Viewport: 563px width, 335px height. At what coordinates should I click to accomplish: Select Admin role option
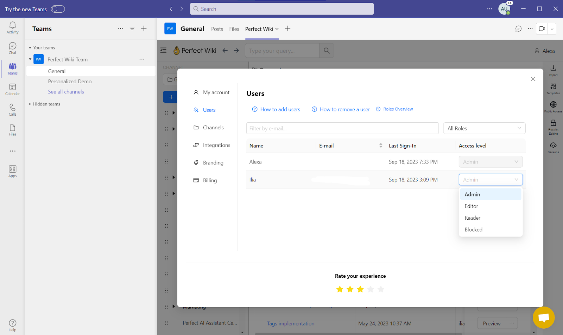click(491, 194)
